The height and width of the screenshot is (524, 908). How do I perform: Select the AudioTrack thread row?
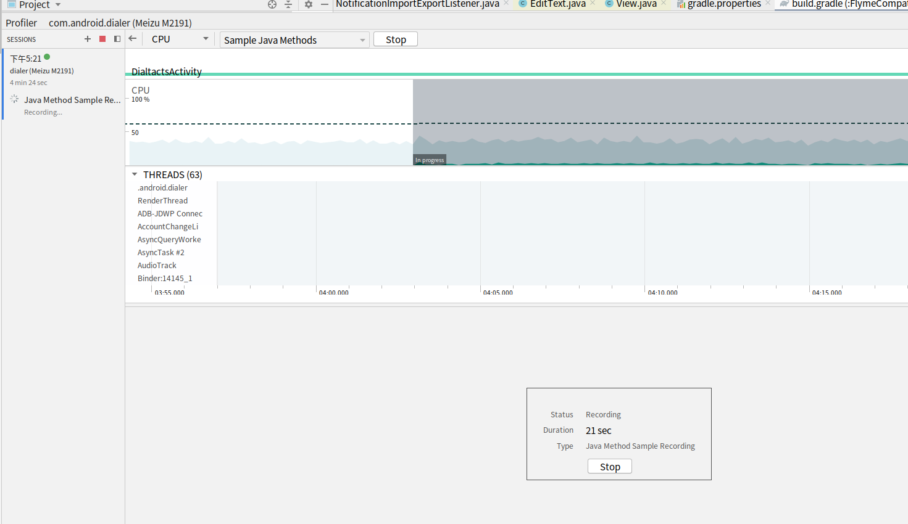tap(157, 266)
